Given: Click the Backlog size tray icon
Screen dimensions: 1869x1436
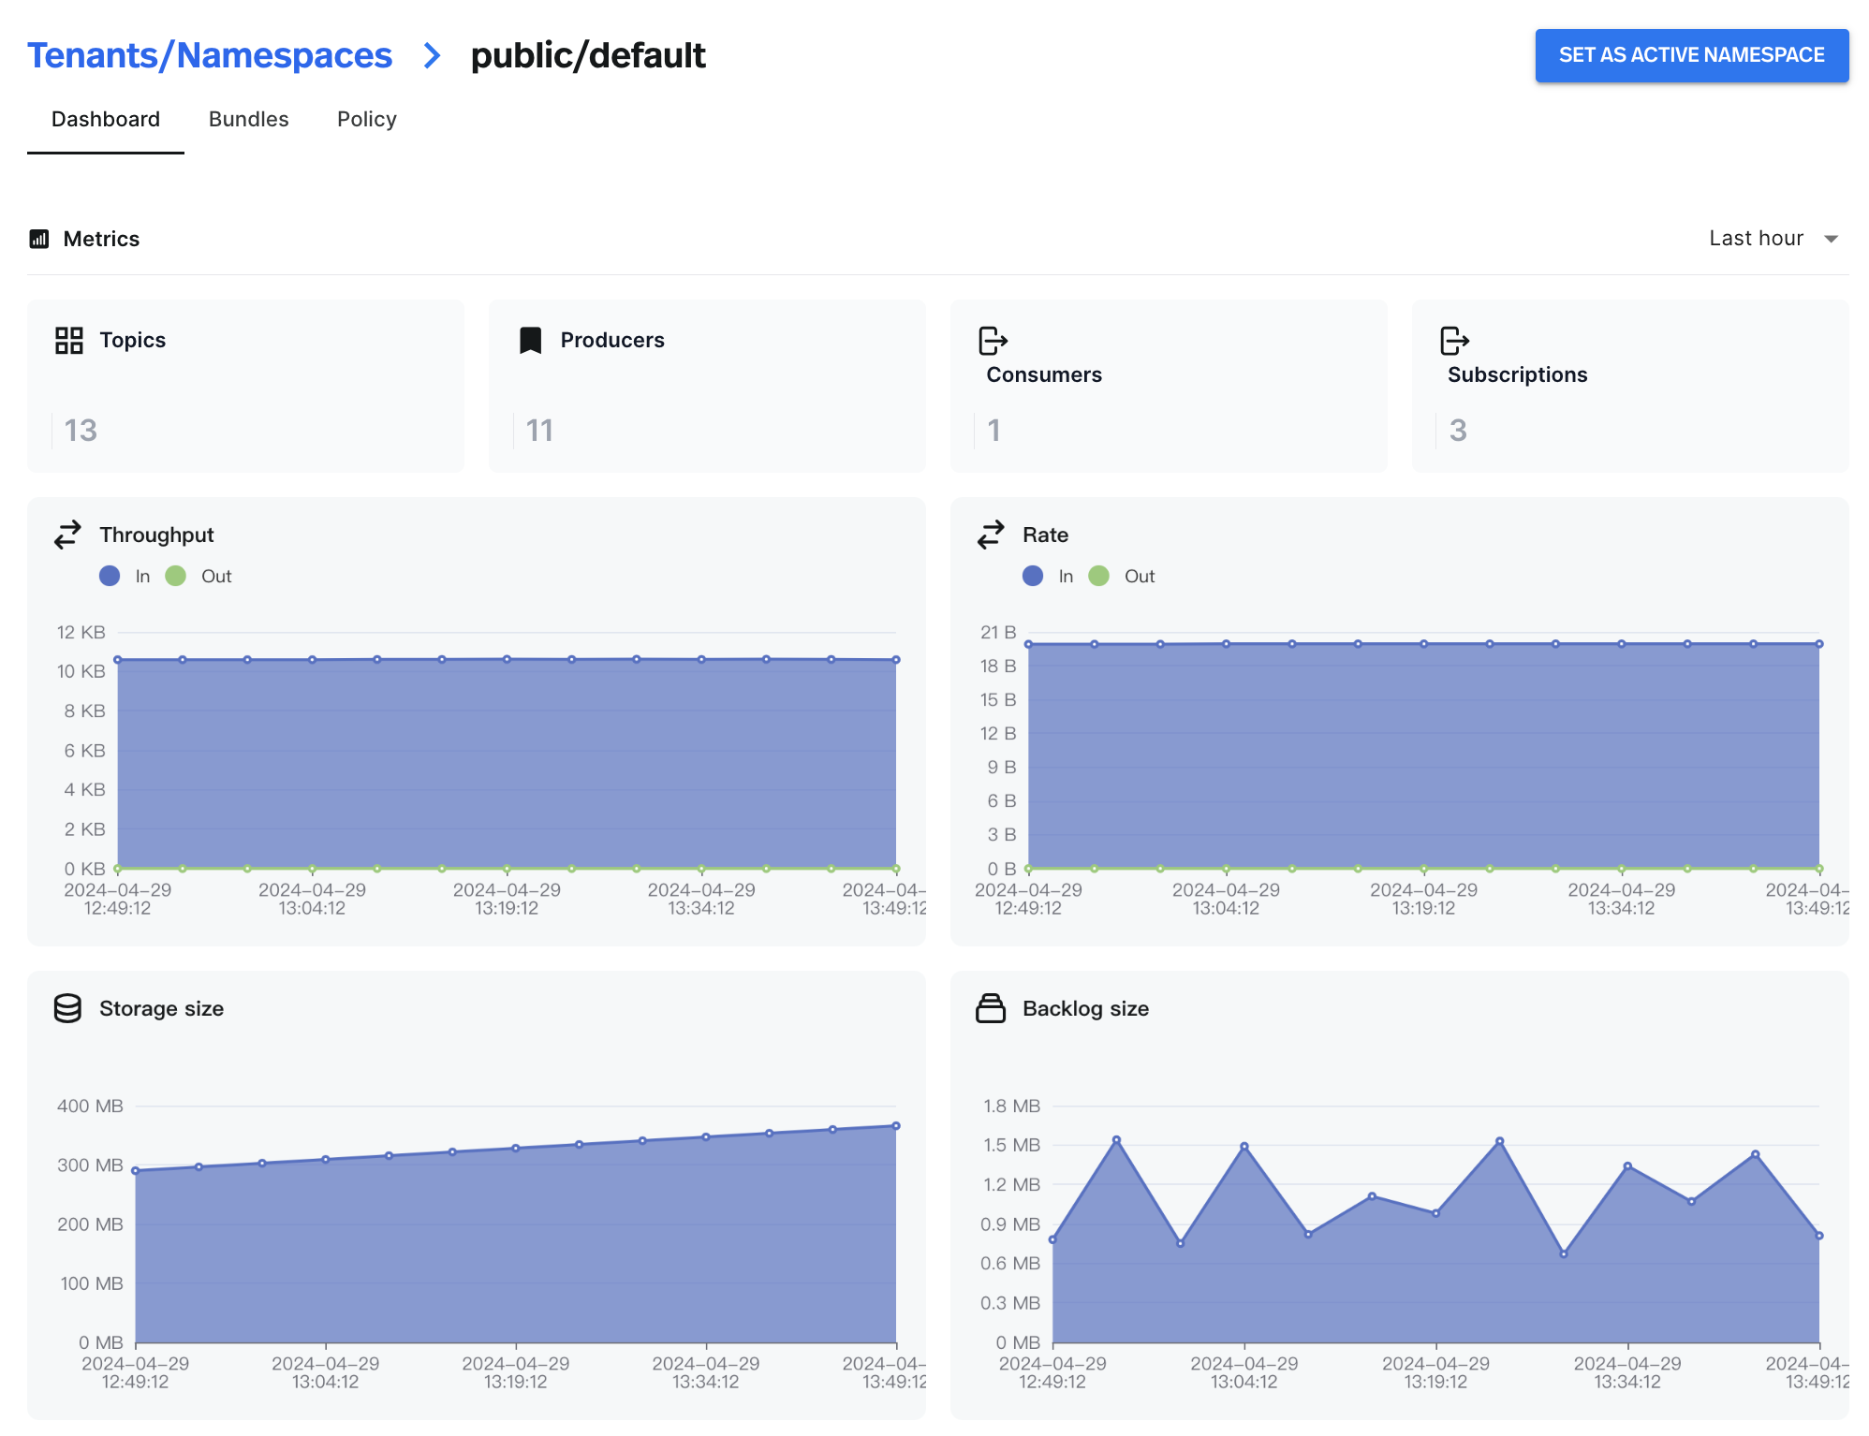Looking at the screenshot, I should click(991, 1008).
